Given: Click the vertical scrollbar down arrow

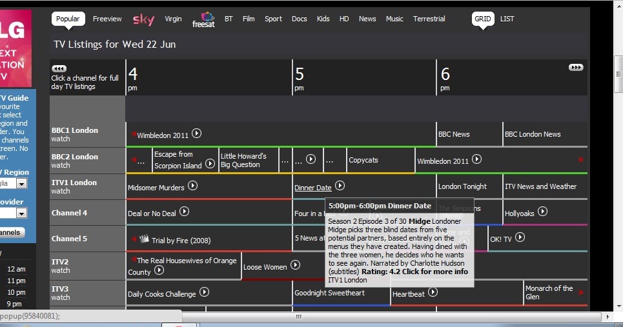Looking at the screenshot, I should coord(618,307).
